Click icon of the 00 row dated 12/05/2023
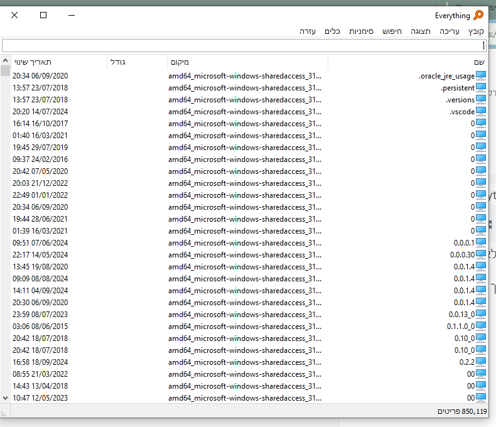Image resolution: width=496 pixels, height=427 pixels. [x=481, y=397]
